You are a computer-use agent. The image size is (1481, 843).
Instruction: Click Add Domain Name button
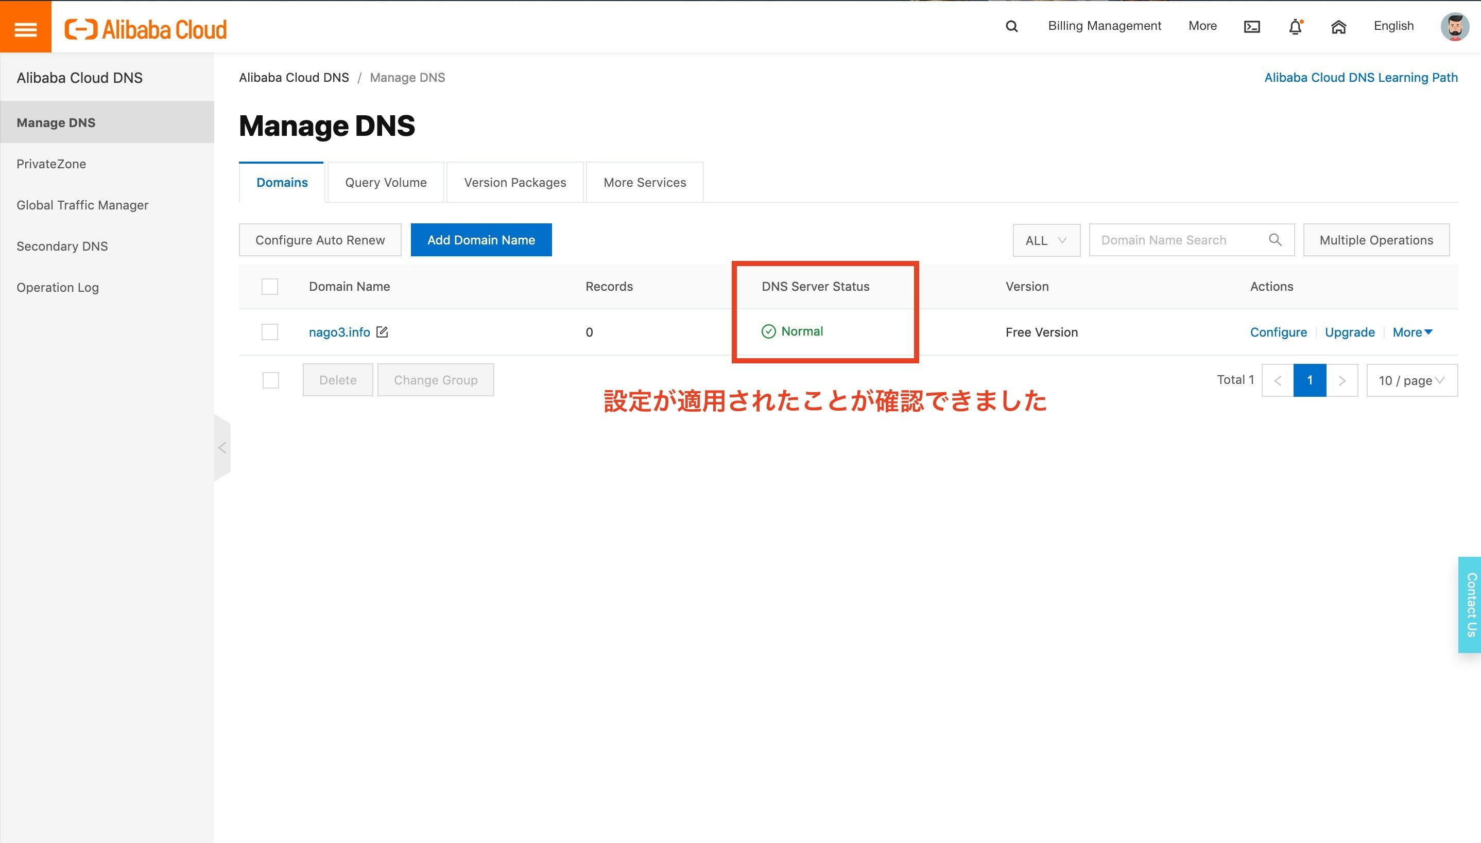click(481, 240)
